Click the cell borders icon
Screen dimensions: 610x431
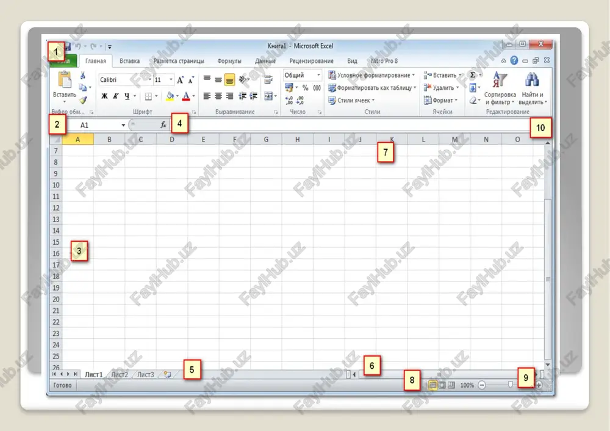pyautogui.click(x=148, y=96)
